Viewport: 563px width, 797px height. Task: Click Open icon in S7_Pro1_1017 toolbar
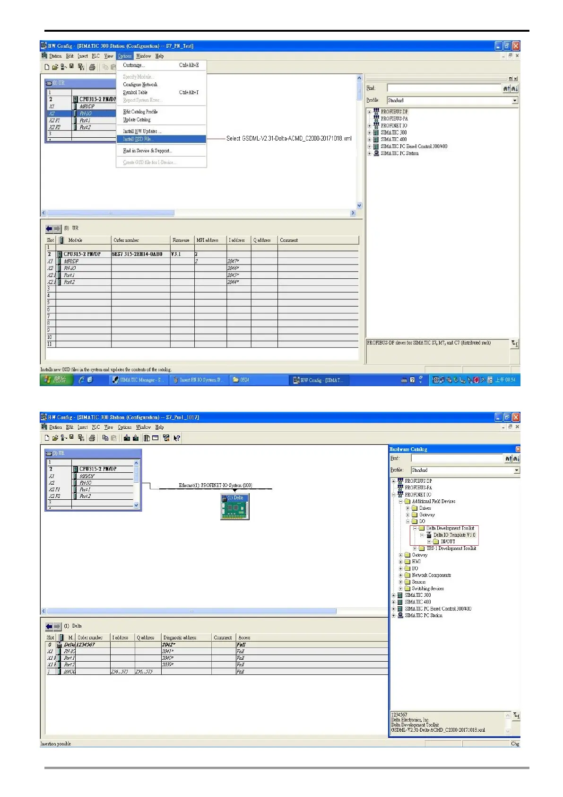[x=55, y=438]
